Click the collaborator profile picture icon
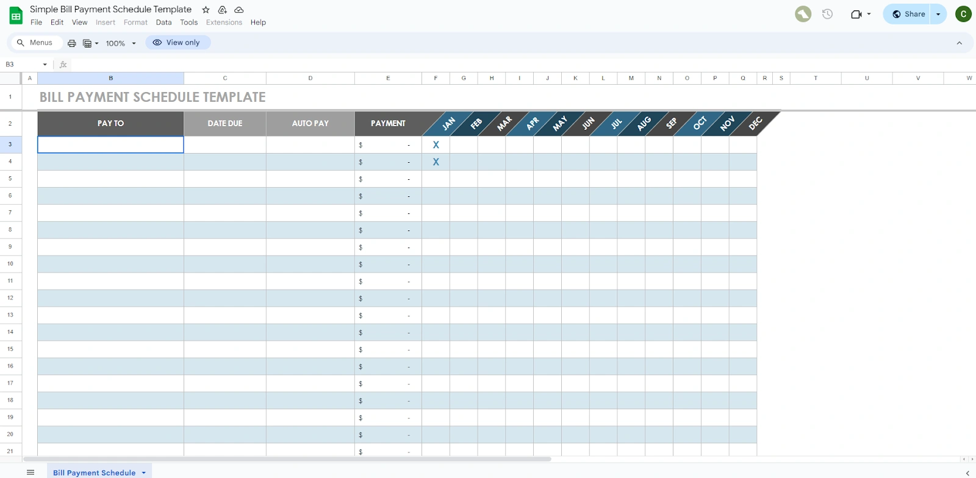 (x=803, y=14)
